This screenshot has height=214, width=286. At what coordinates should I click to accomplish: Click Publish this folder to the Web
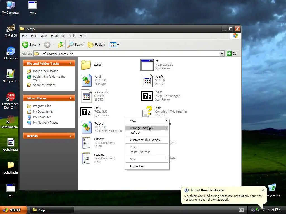[49, 78]
